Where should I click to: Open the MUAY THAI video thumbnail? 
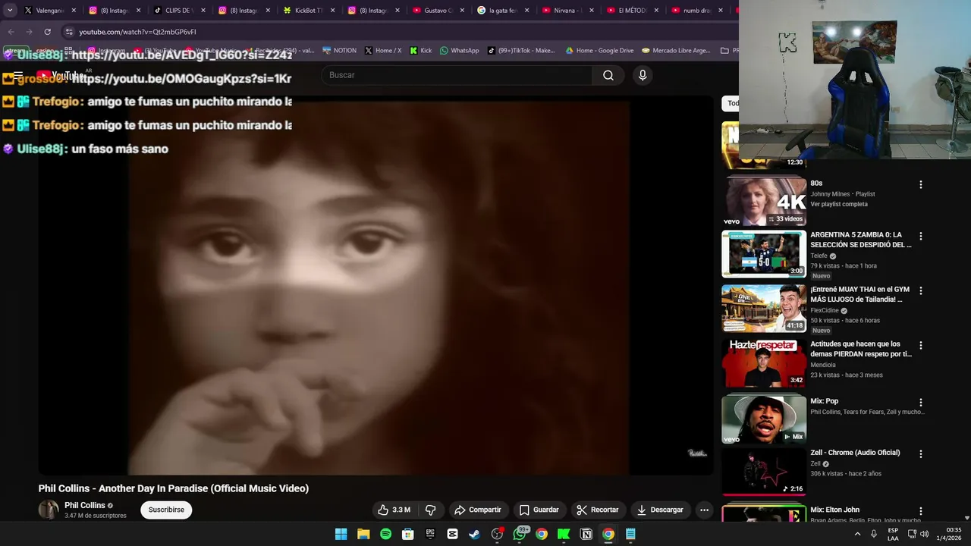click(x=764, y=309)
